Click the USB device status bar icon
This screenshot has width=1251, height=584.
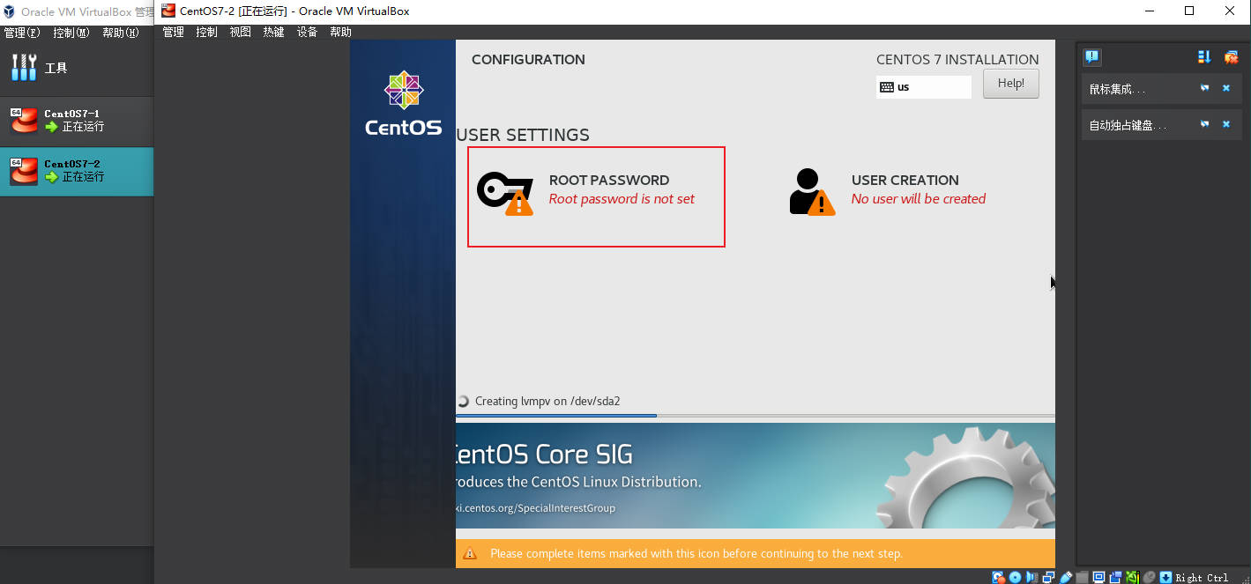1066,577
